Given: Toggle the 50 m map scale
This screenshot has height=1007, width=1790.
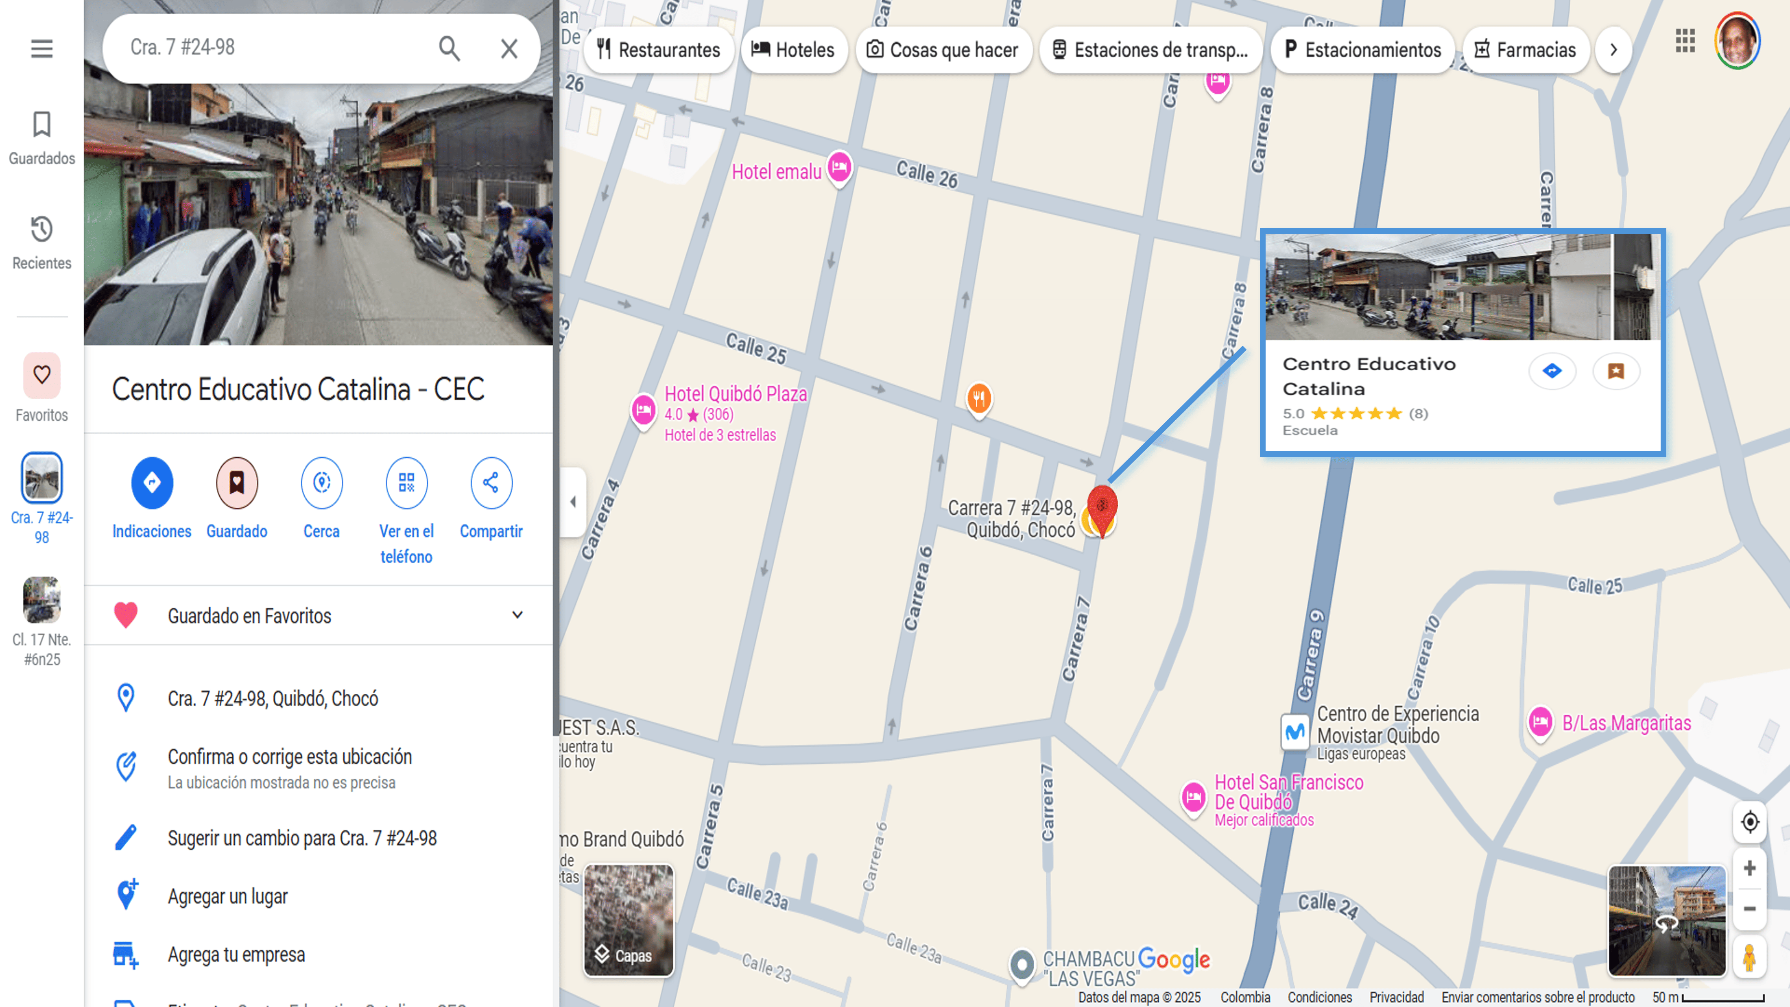Looking at the screenshot, I should point(1708,997).
